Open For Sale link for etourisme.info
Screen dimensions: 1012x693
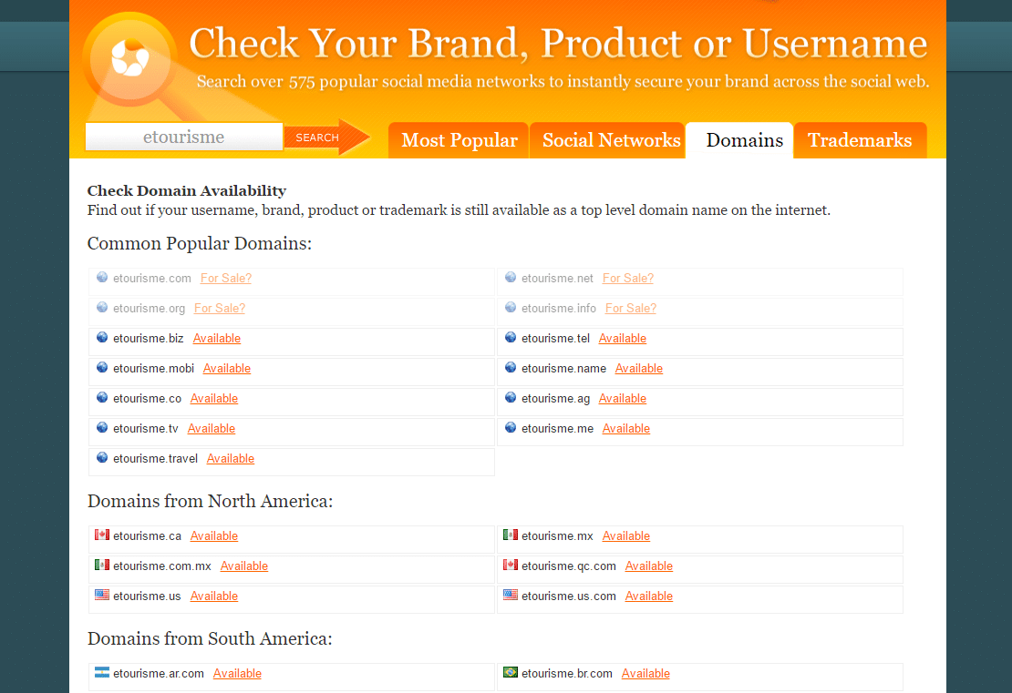coord(631,308)
